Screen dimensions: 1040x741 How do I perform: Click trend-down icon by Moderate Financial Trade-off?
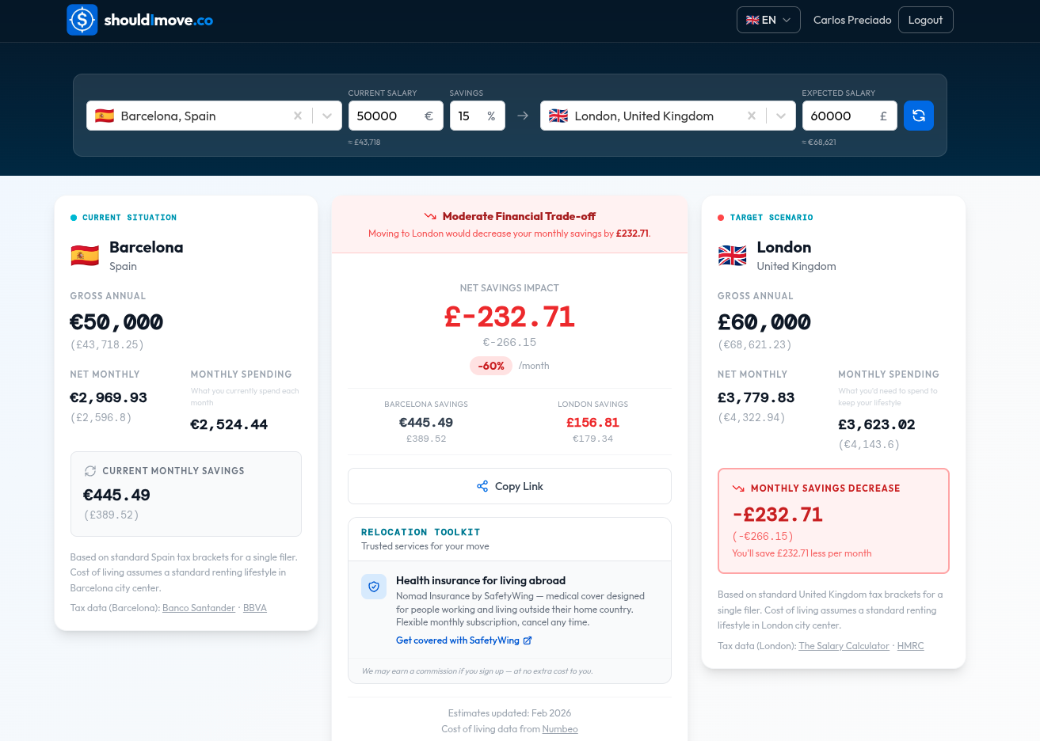click(x=430, y=216)
